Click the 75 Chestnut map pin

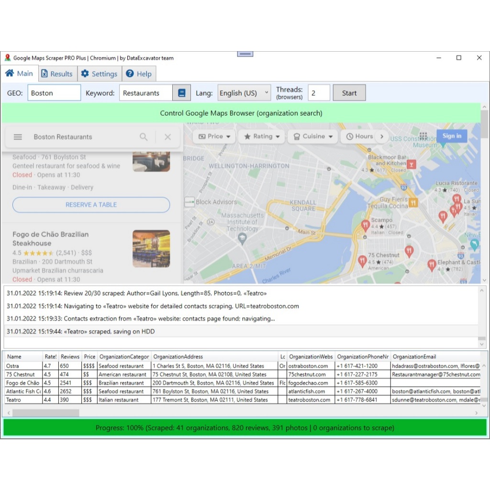coord(362,261)
